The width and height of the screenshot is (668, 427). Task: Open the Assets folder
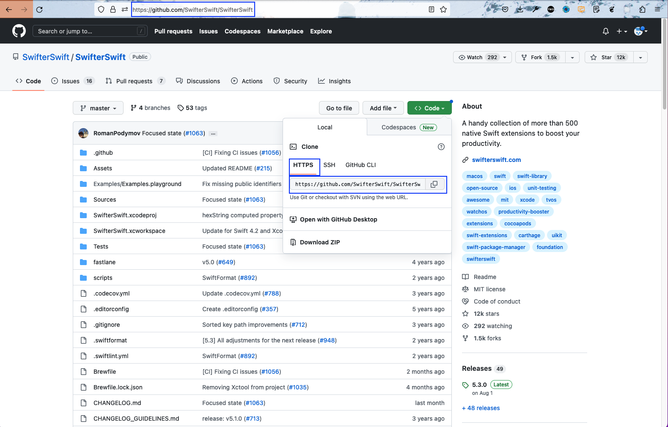pyautogui.click(x=103, y=168)
